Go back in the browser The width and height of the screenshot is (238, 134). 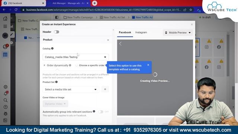click(4, 10)
